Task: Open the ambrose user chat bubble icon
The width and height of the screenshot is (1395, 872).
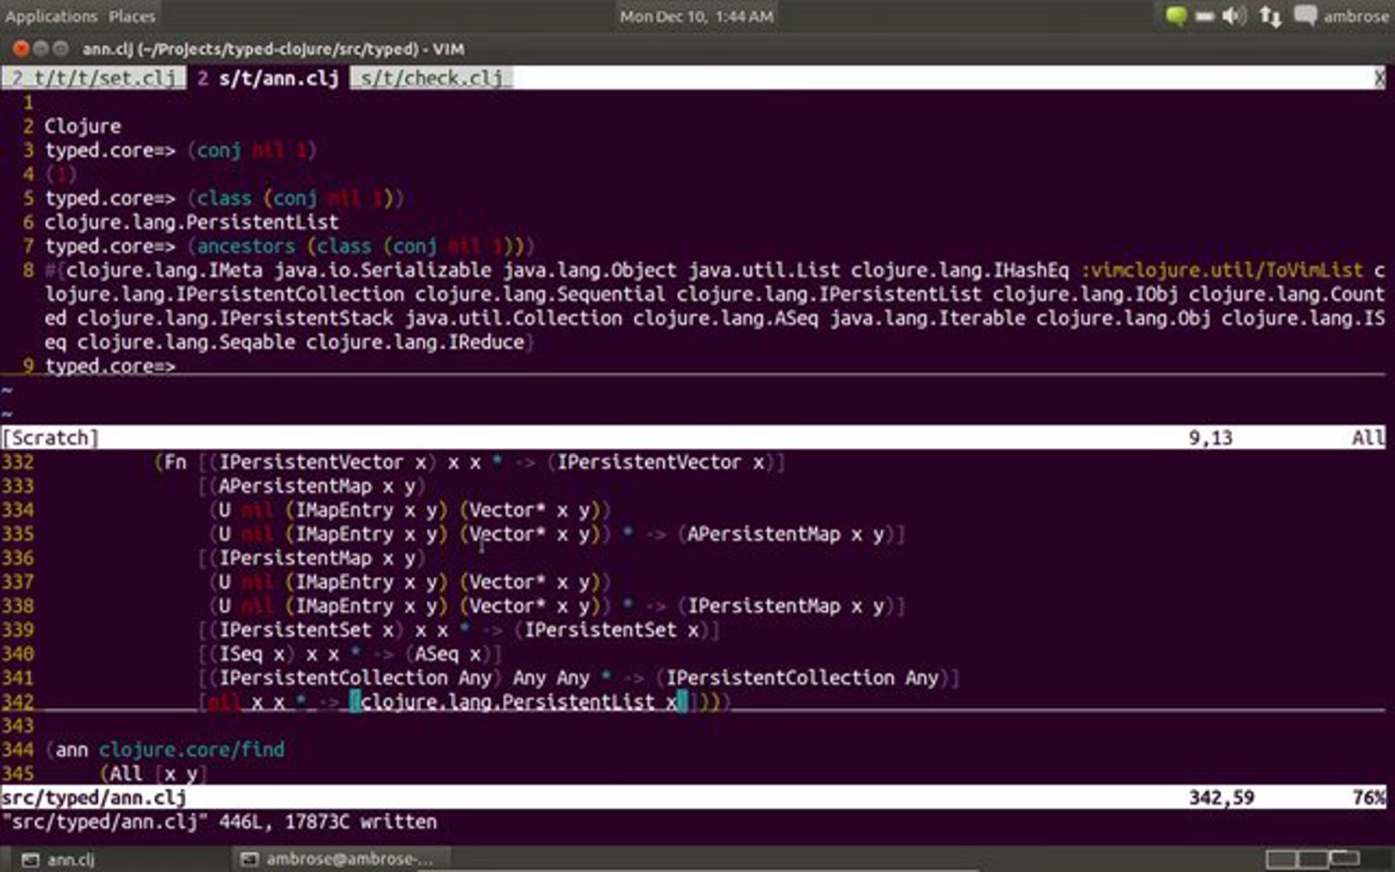Action: pos(1305,16)
